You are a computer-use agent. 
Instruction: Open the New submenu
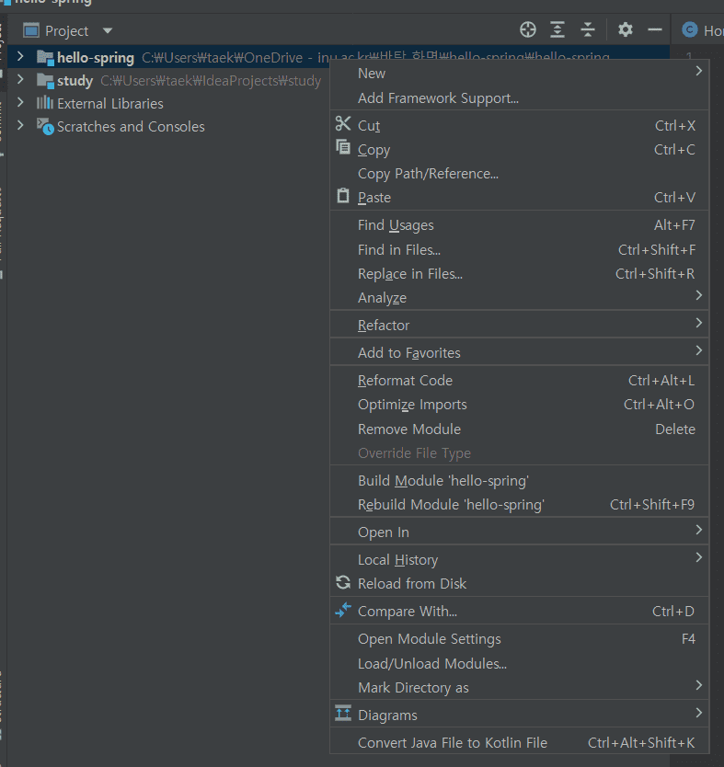click(520, 73)
